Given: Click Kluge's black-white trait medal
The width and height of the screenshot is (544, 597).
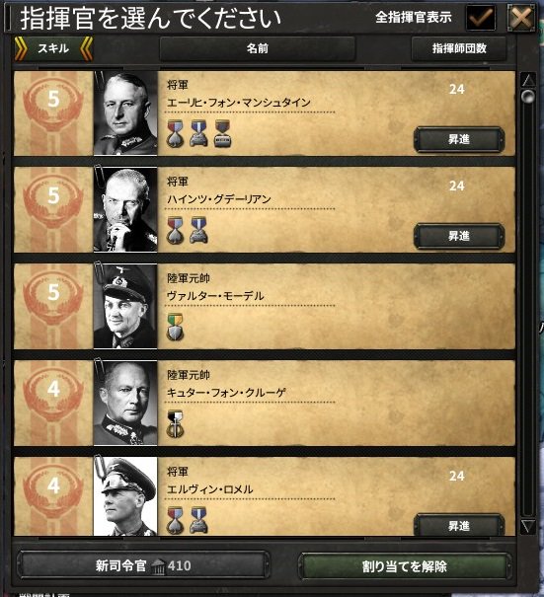Looking at the screenshot, I should pos(175,423).
